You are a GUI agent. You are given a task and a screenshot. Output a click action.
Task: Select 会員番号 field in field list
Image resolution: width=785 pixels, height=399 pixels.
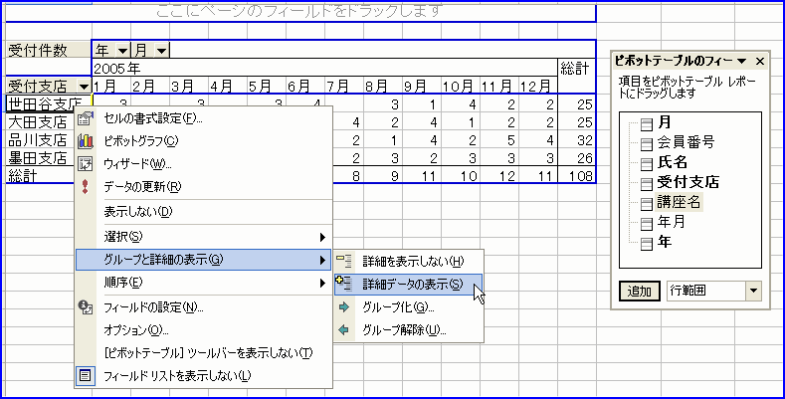point(686,142)
